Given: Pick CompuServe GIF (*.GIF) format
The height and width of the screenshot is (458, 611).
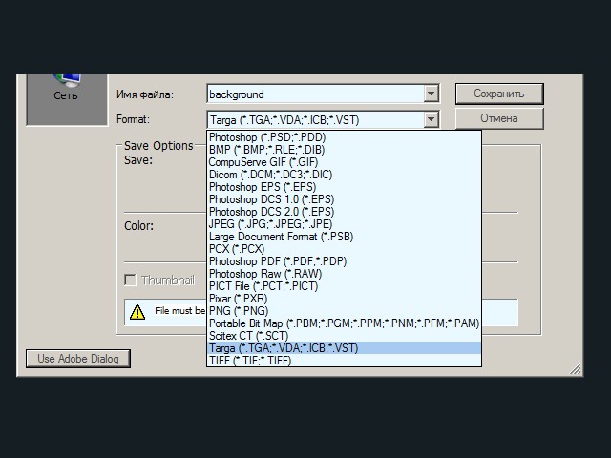Looking at the screenshot, I should [x=344, y=162].
